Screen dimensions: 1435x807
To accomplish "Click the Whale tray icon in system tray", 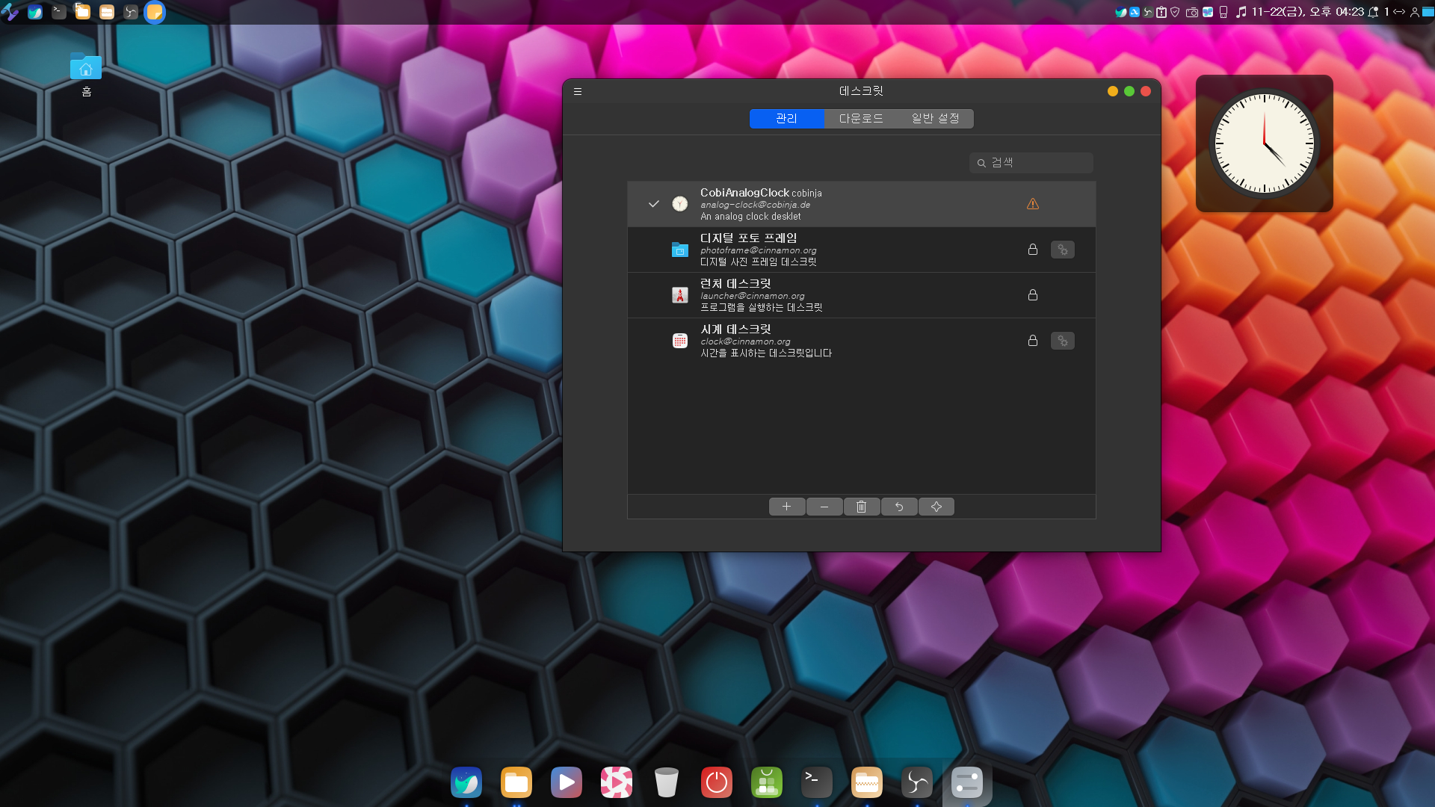I will coord(1121,12).
